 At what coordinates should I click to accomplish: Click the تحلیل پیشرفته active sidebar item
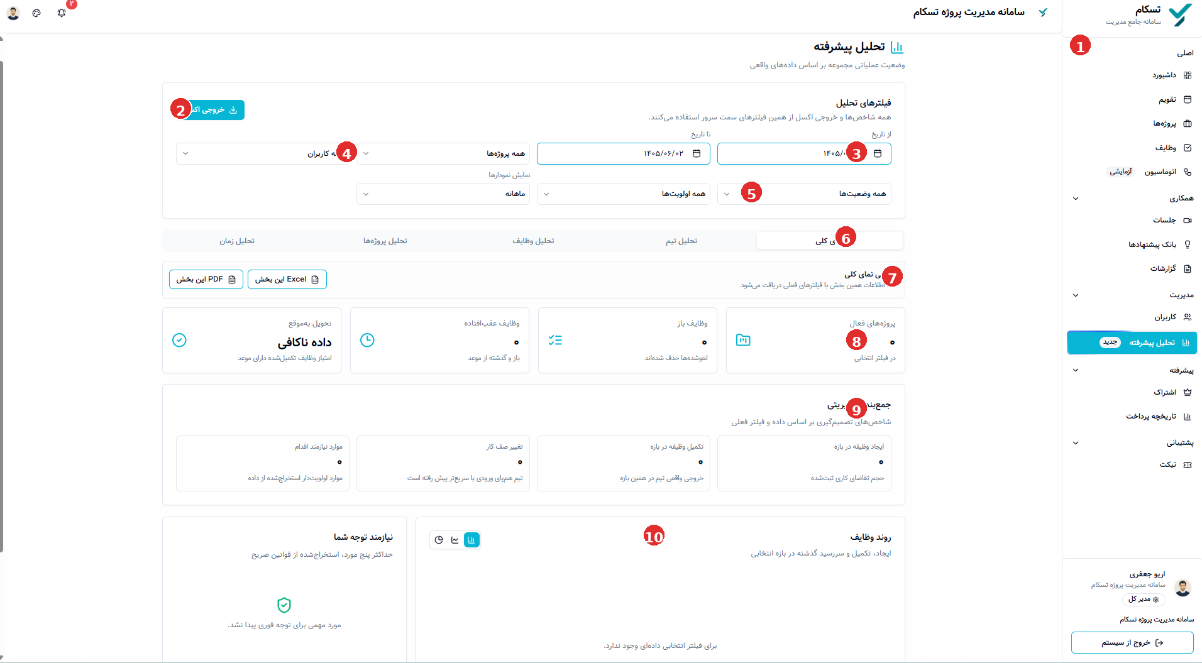tap(1132, 342)
